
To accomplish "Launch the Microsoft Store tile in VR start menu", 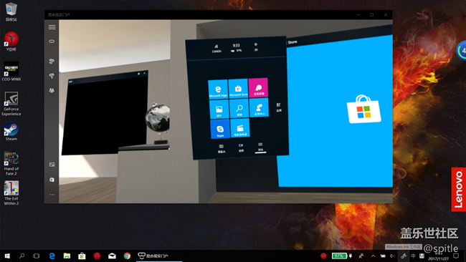I will click(x=238, y=88).
